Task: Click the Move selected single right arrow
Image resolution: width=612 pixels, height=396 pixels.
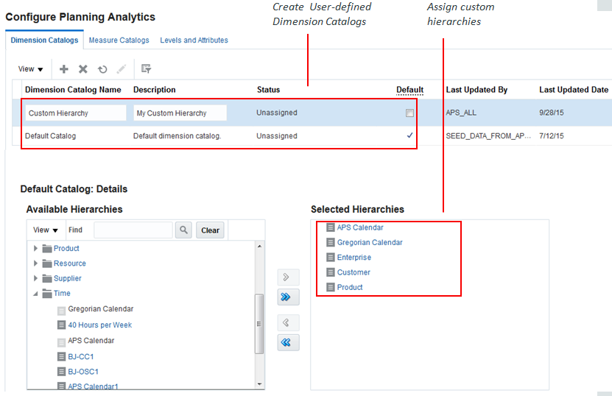Action: [x=288, y=277]
